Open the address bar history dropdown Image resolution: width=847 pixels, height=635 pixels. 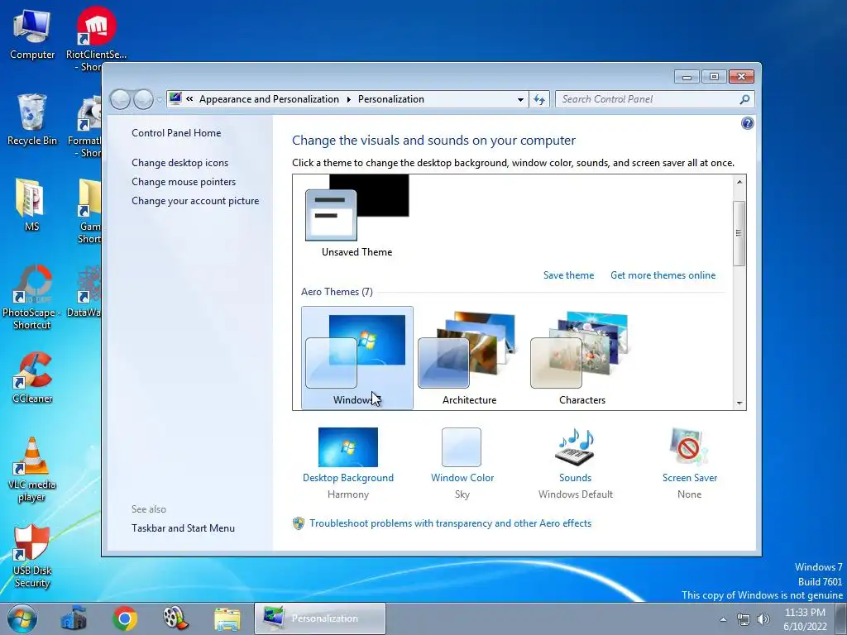tap(520, 99)
